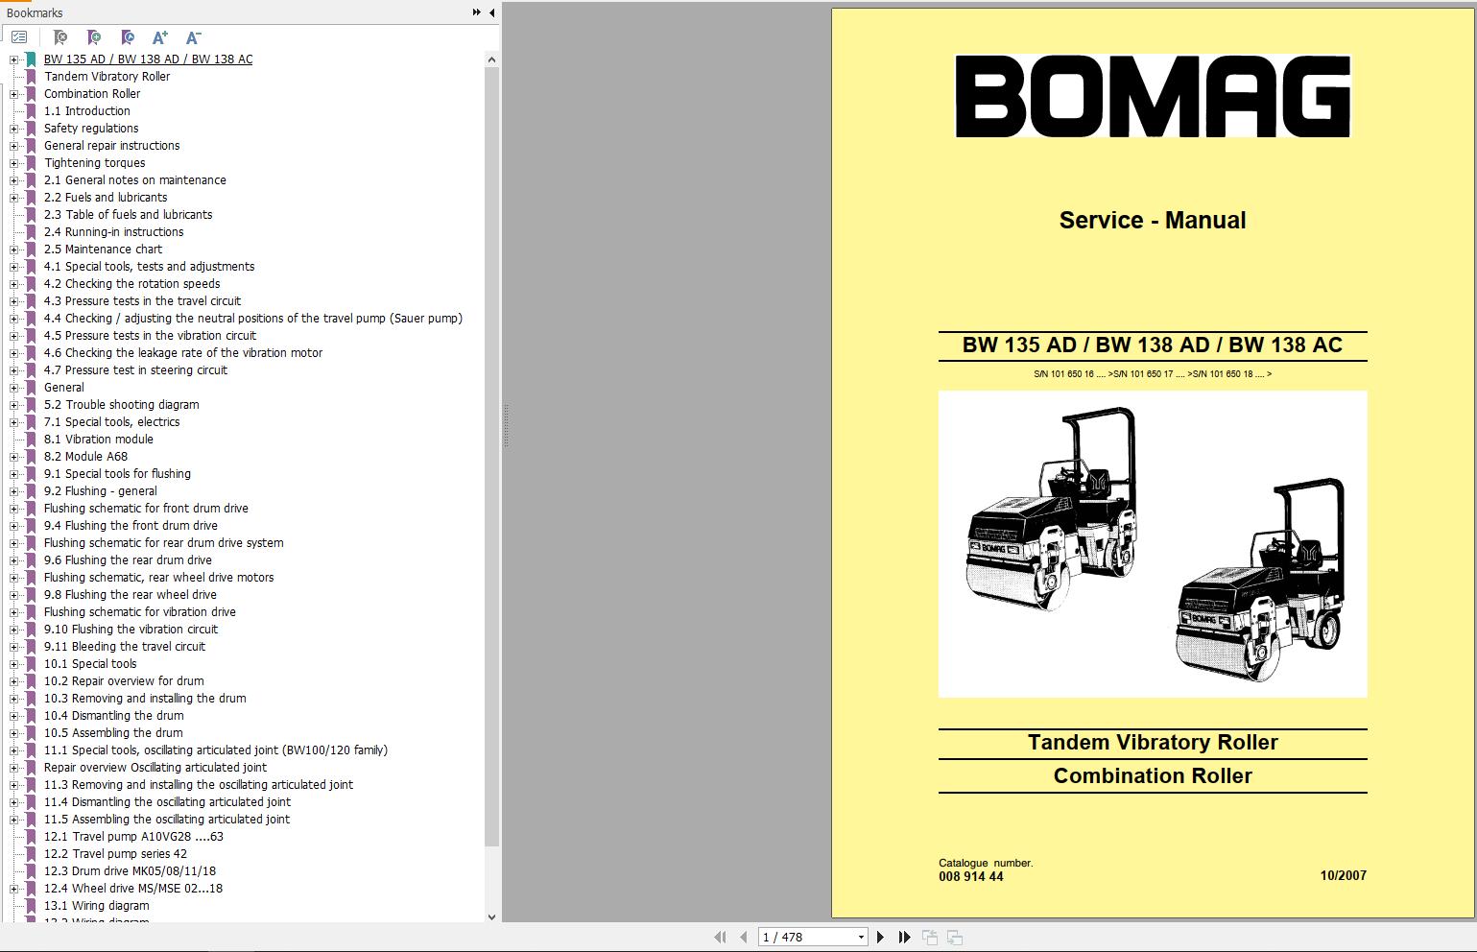This screenshot has width=1477, height=952.
Task: Expand the 4.1 Special tools, tests node
Action: click(x=13, y=267)
